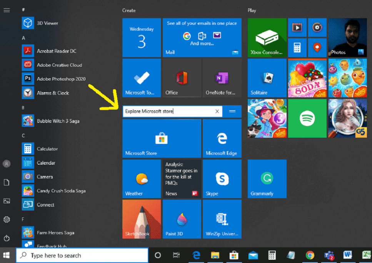372x263 pixels.
Task: Open the Photos tile
Action: (347, 37)
